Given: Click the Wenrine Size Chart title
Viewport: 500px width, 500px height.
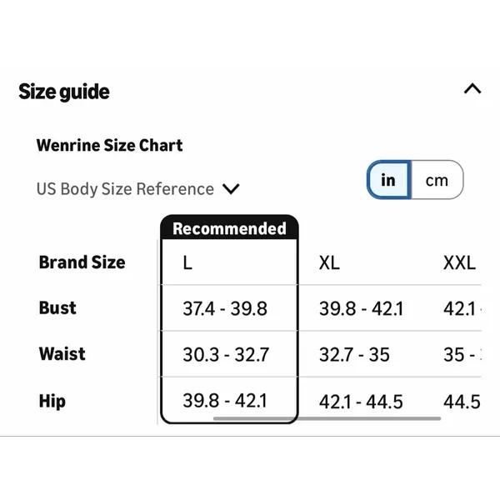Looking at the screenshot, I should pos(110,145).
